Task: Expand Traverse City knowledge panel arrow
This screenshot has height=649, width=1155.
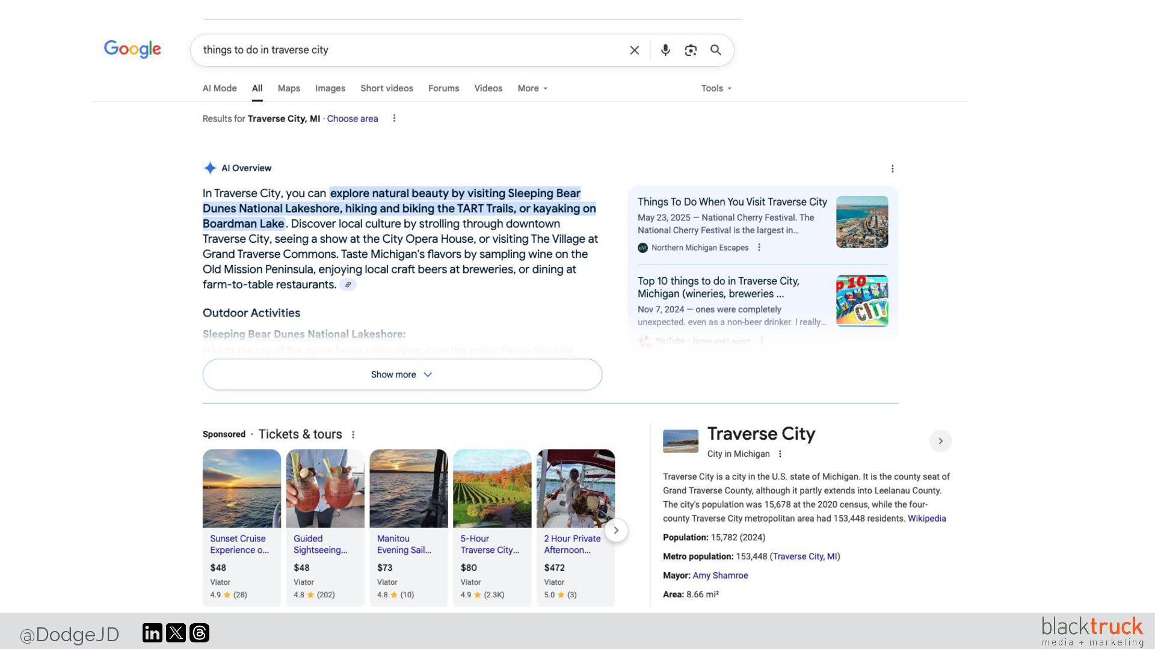Action: 940,441
